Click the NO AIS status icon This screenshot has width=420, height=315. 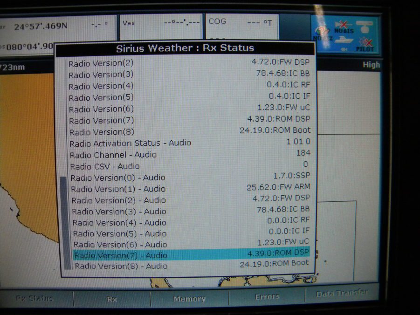(344, 28)
